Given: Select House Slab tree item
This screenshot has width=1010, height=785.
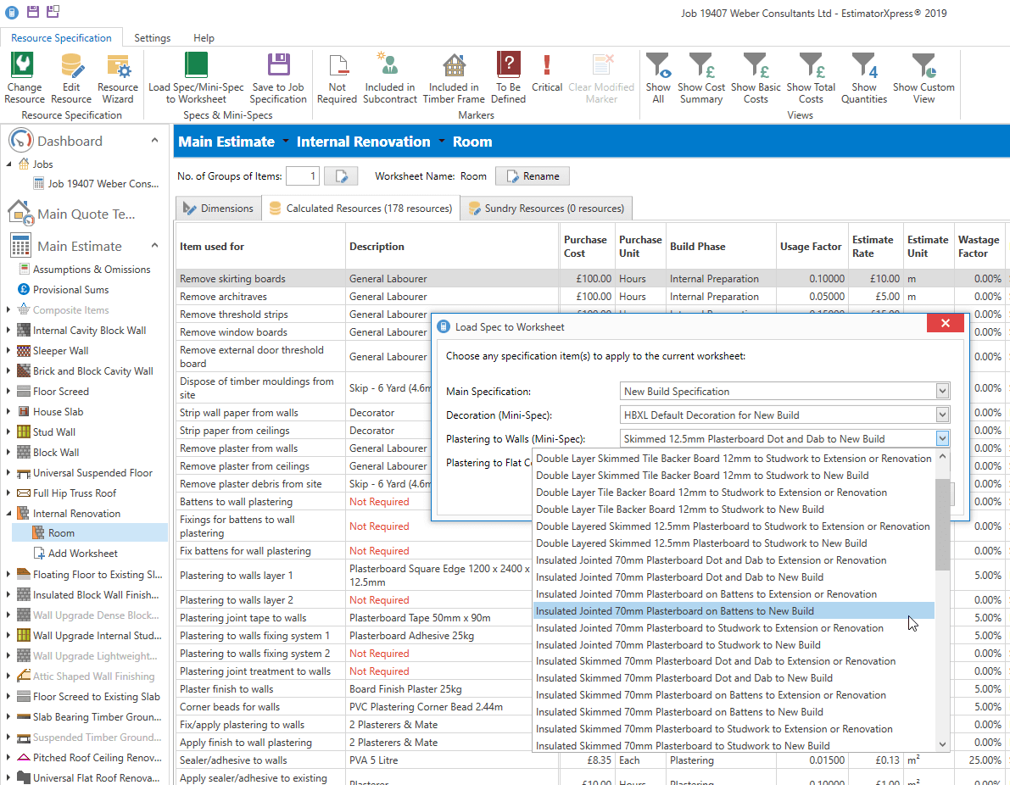Looking at the screenshot, I should tap(58, 411).
